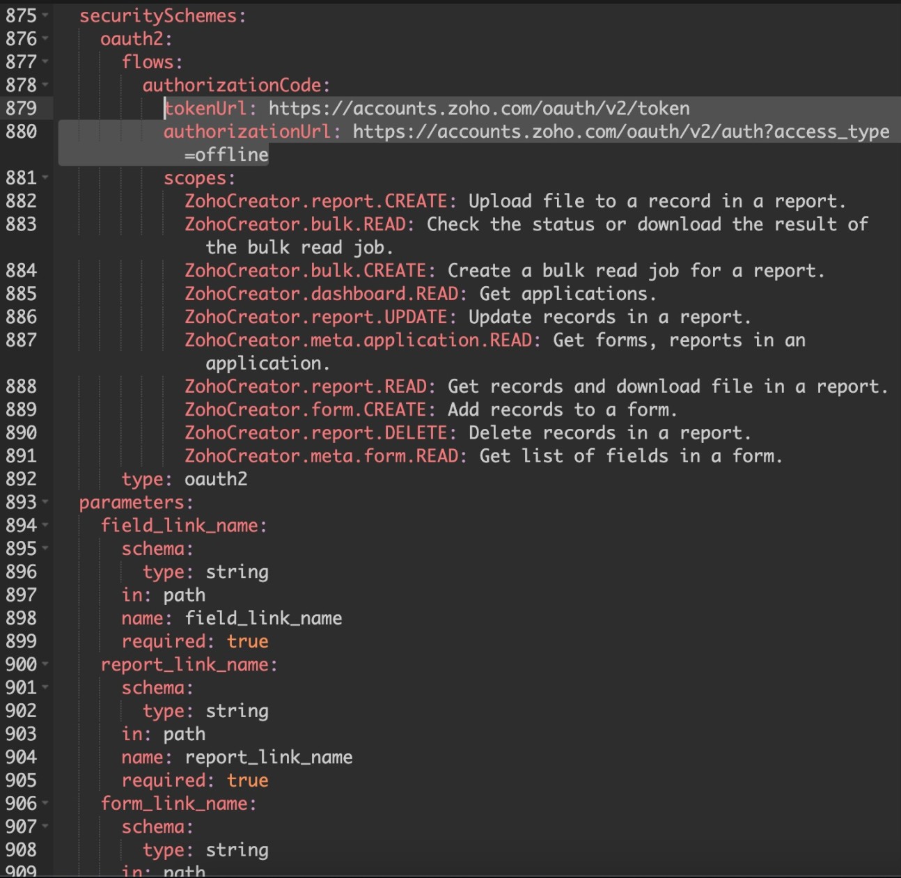The width and height of the screenshot is (901, 878).
Task: Click 'type: string' on line 908
Action: coord(205,849)
